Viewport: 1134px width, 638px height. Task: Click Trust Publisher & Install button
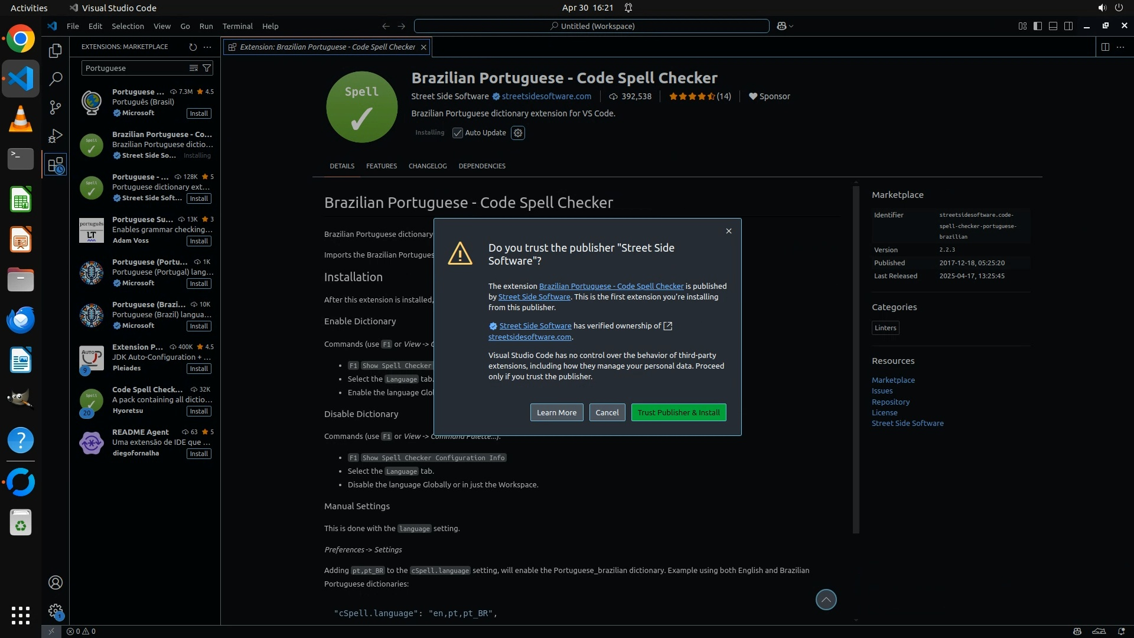click(679, 412)
